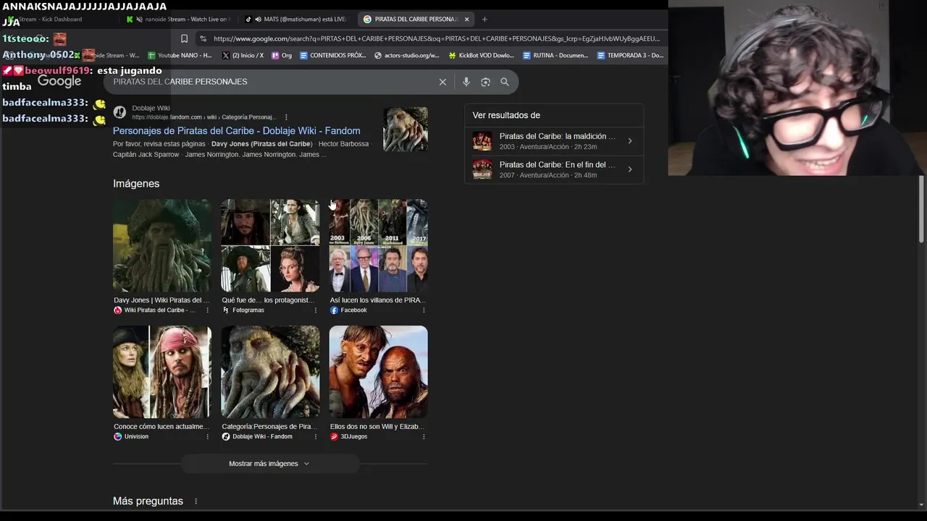Open the X Inicio bookmark
This screenshot has height=521, width=927.
click(x=243, y=55)
